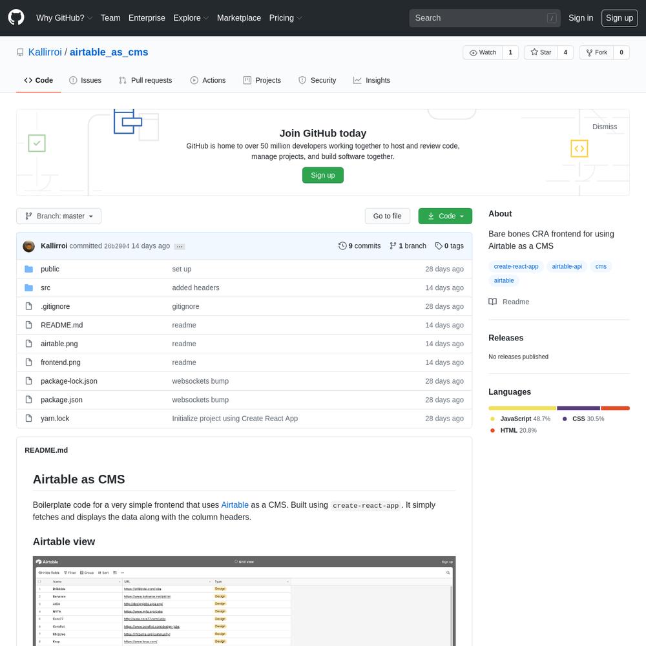
Task: Click the green checkmark banner icon
Action: [37, 143]
